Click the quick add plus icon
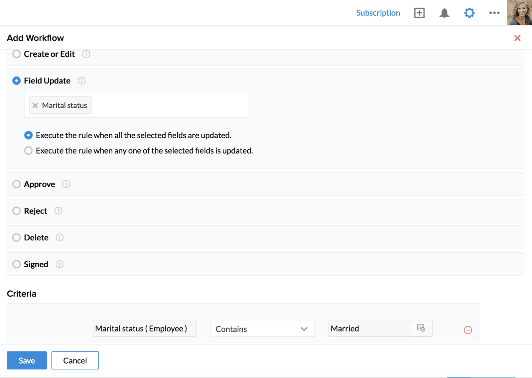Screen dimensions: 532x378 coord(419,13)
